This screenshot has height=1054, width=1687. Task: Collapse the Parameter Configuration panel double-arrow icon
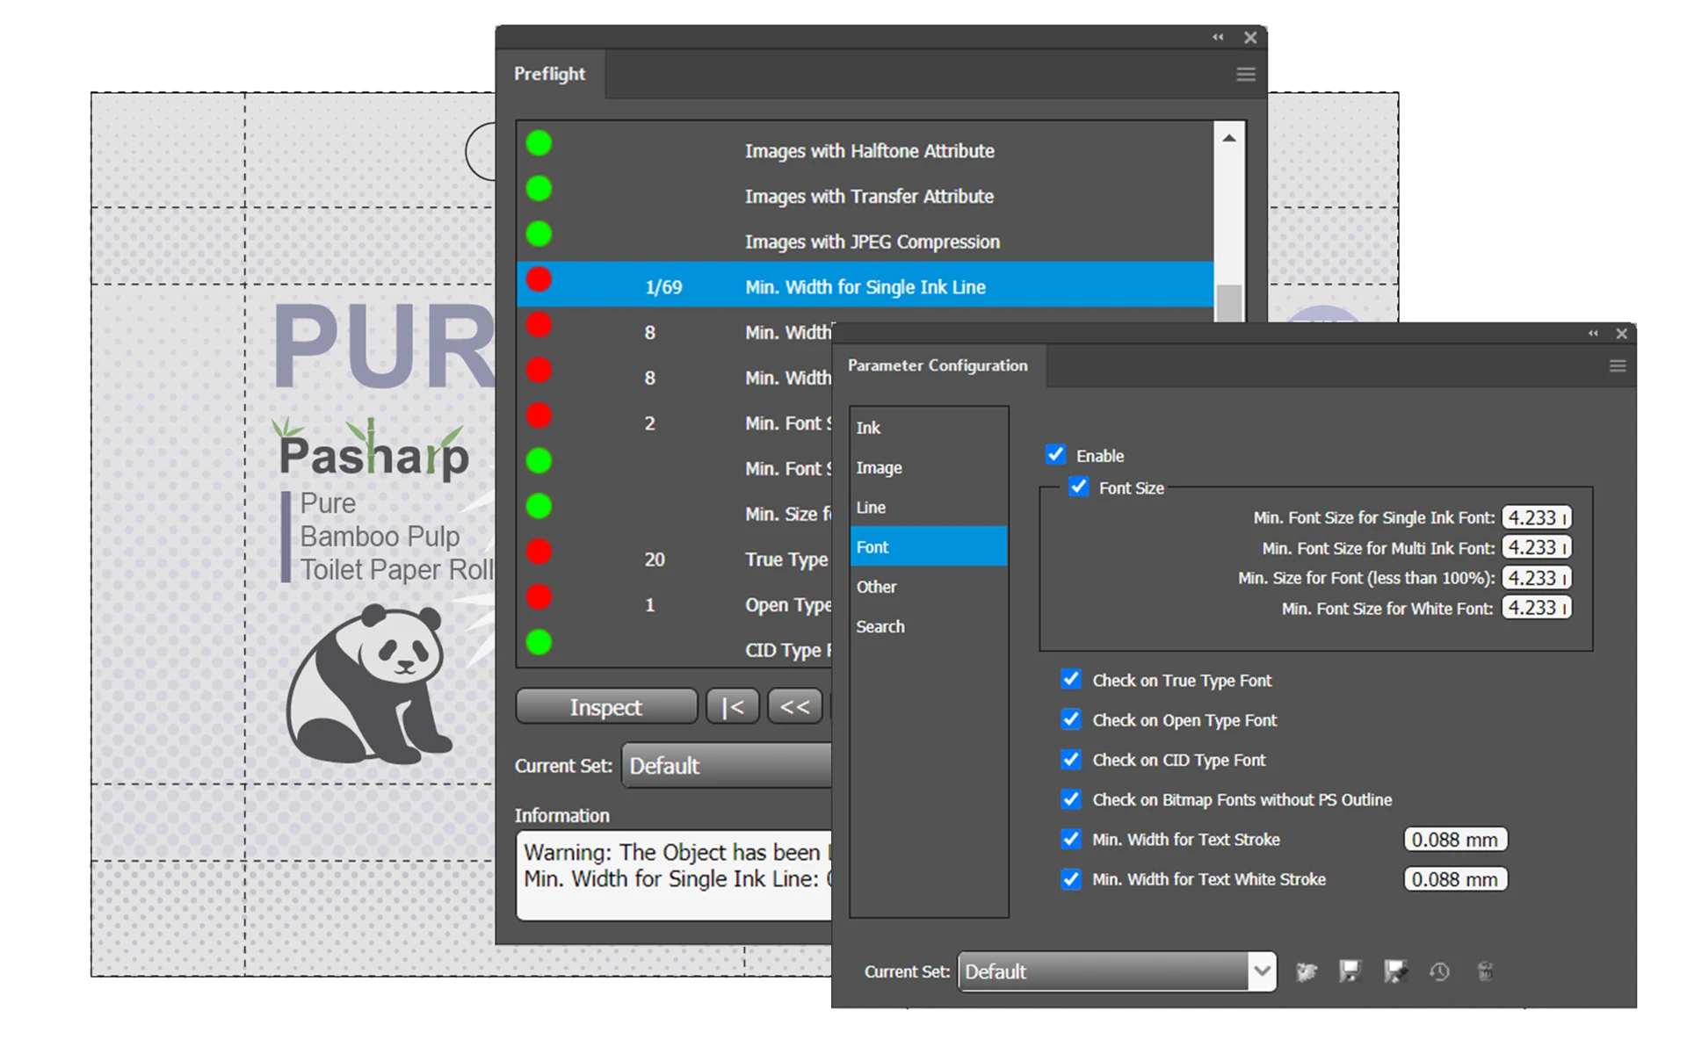tap(1593, 333)
